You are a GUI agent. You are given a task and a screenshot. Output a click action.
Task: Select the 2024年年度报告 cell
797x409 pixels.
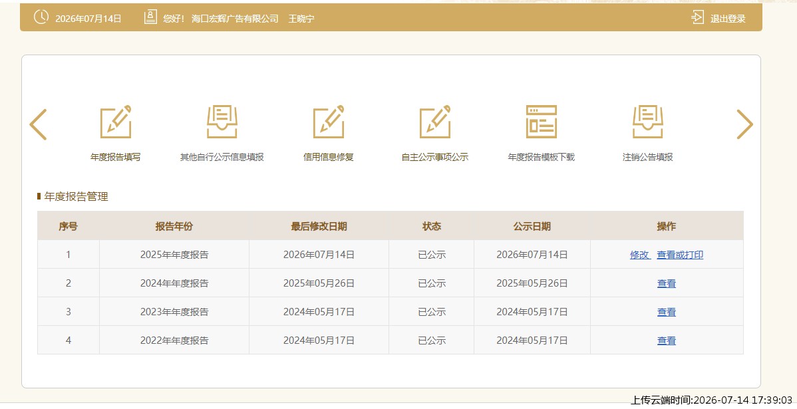pyautogui.click(x=174, y=283)
